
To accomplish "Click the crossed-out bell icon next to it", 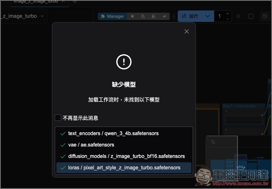I will point(154,16).
